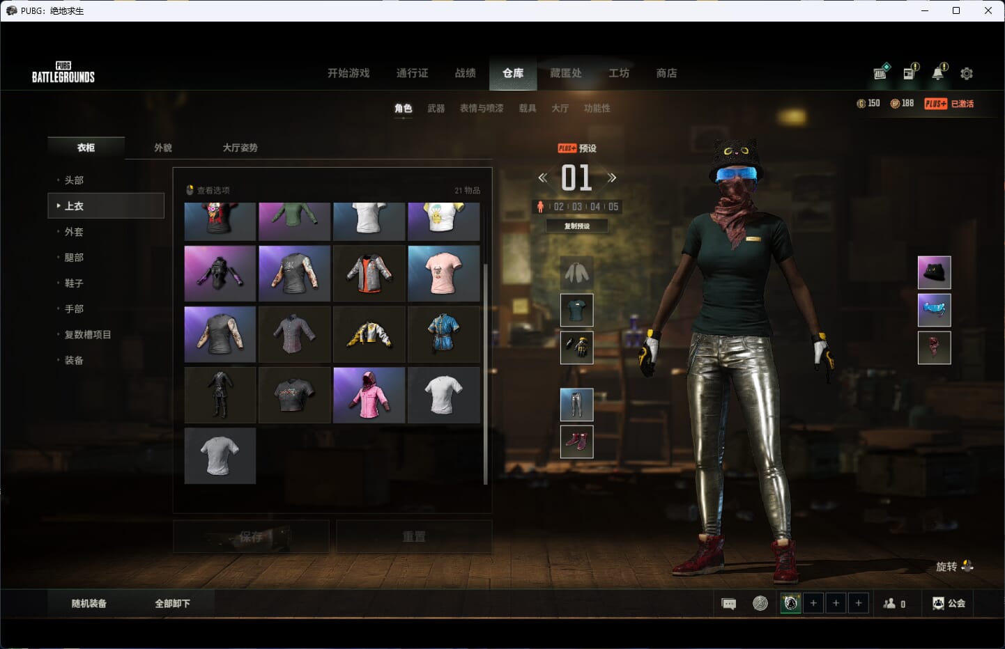Image resolution: width=1005 pixels, height=649 pixels.
Task: Click the BP 188 balance
Action: [902, 103]
